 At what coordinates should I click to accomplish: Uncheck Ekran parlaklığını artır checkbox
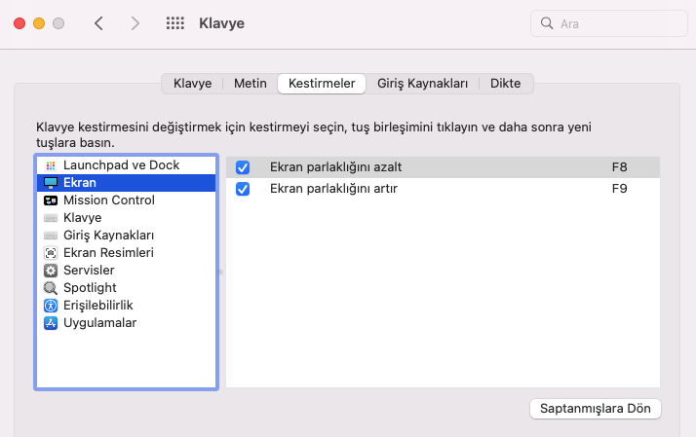coord(243,189)
